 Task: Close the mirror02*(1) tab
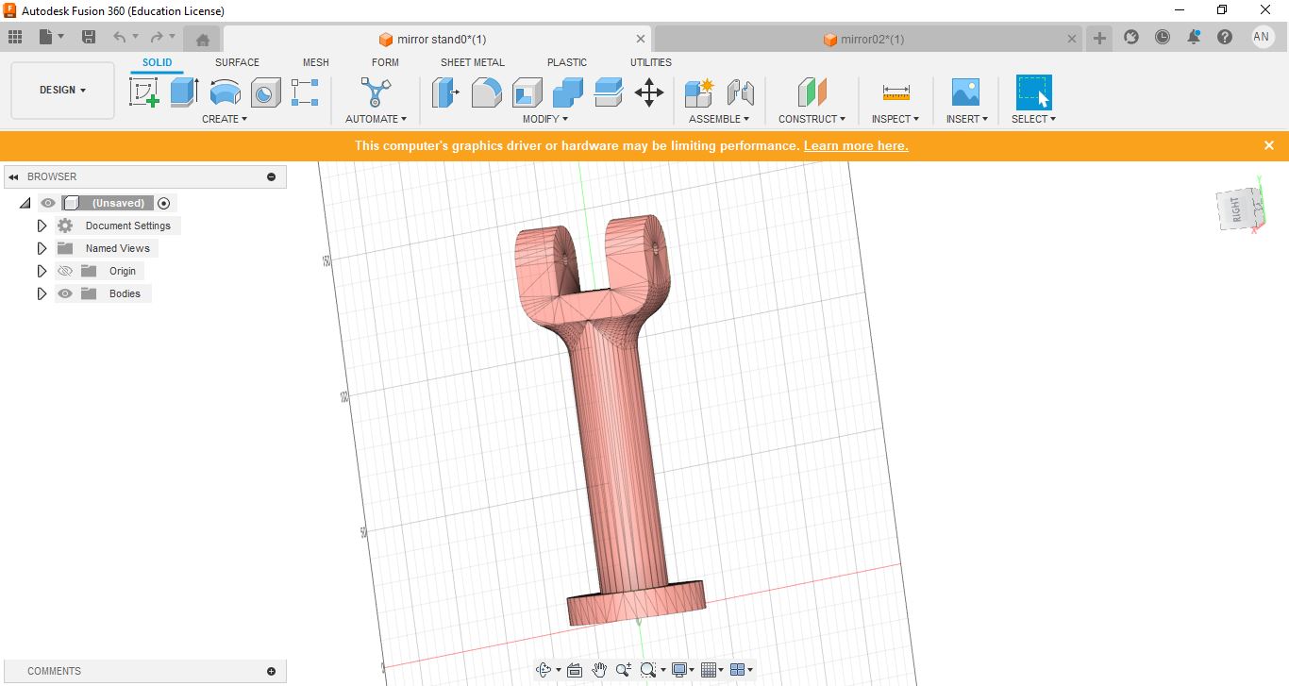(1072, 39)
